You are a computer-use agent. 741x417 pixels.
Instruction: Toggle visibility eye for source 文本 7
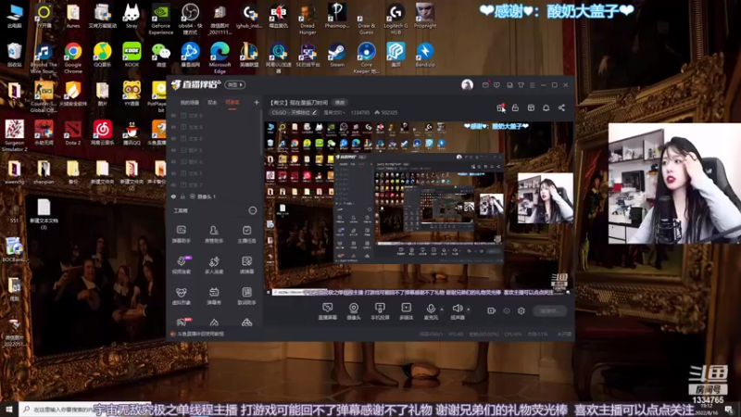[173, 184]
